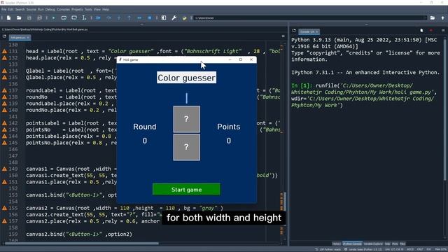
Task: Open a file using the folder icon
Action: point(19,18)
